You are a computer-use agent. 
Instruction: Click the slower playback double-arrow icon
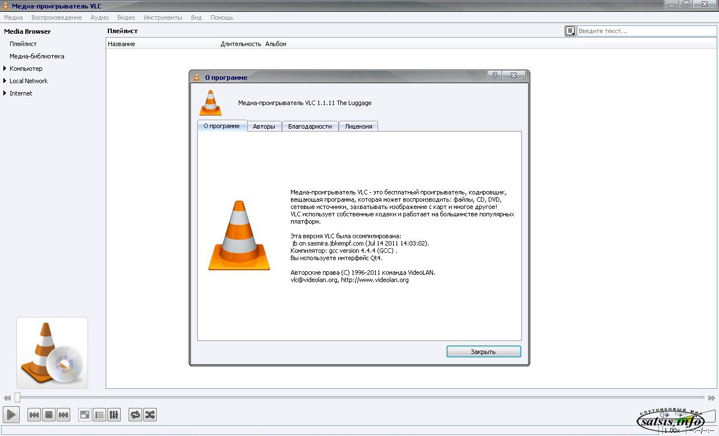(7, 398)
